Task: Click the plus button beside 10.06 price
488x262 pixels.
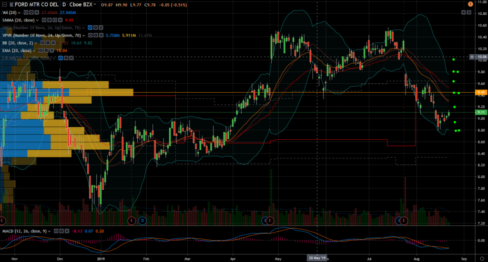Action: [x=472, y=57]
